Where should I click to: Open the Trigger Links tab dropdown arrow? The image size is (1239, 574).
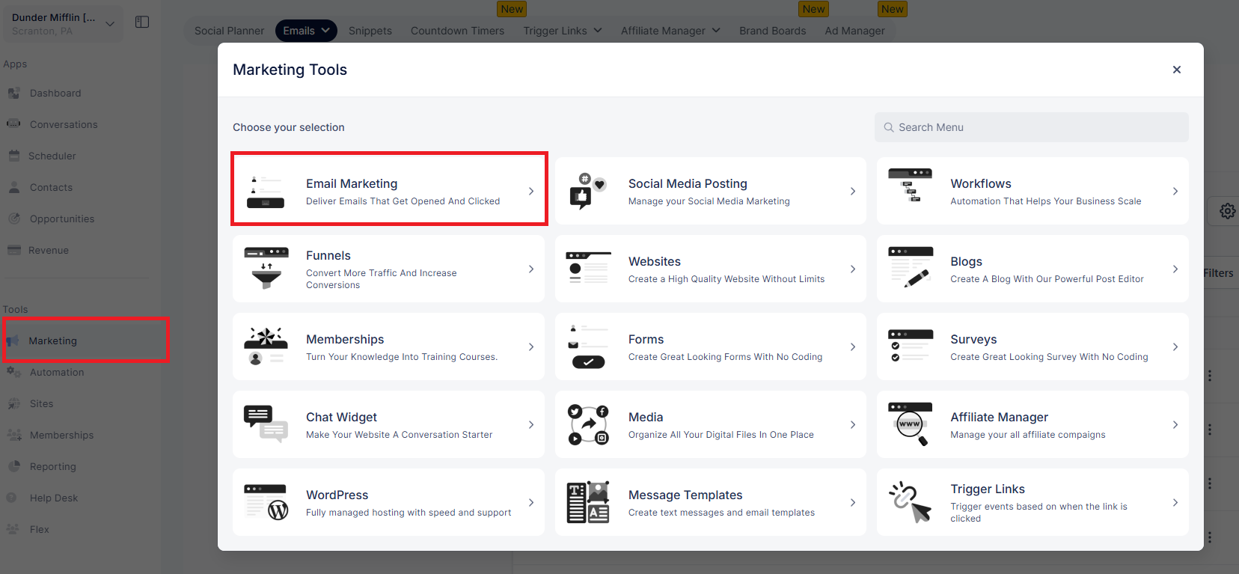point(598,31)
